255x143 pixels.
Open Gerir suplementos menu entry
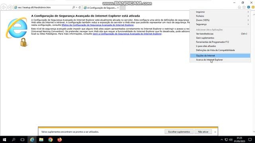pos(220,38)
